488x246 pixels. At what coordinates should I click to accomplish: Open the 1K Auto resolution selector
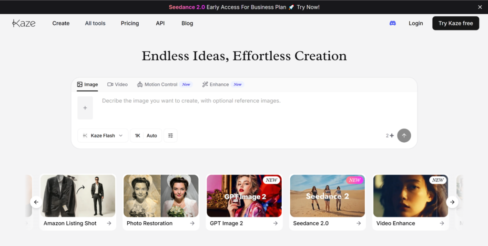[146, 136]
